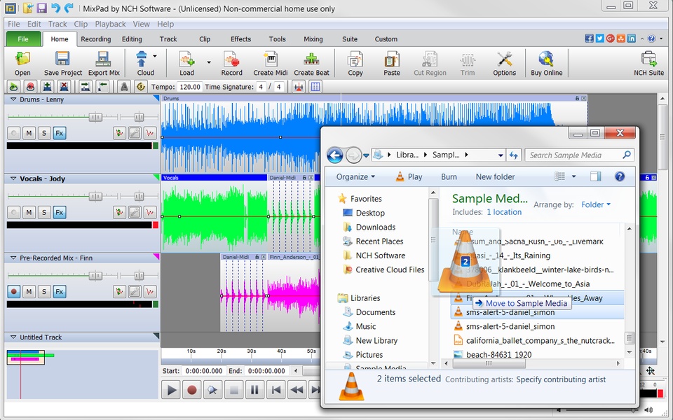Click the Save Project icon
The width and height of the screenshot is (673, 420).
click(x=62, y=63)
